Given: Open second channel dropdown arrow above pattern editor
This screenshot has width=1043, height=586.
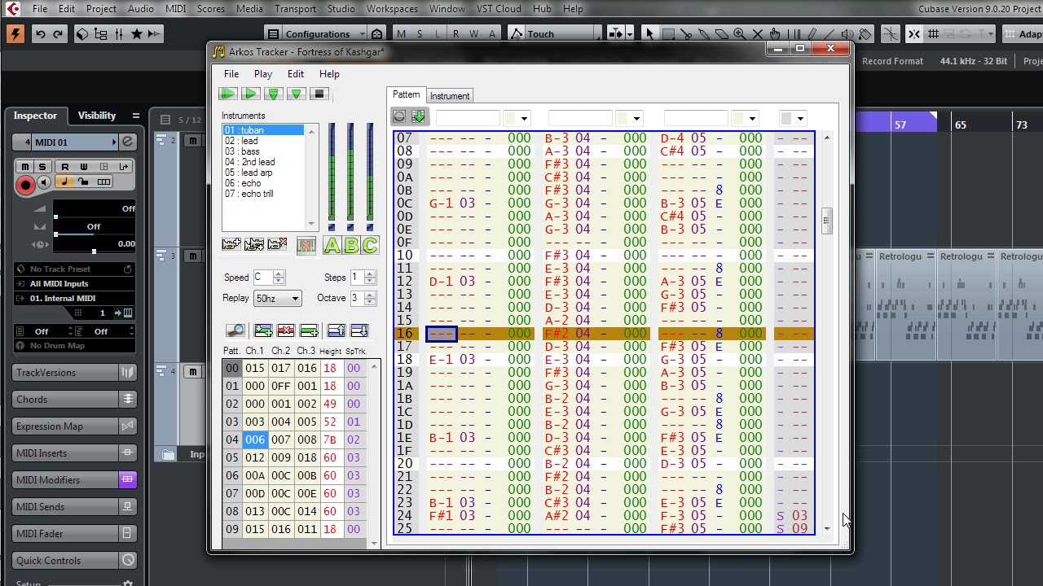Looking at the screenshot, I should pyautogui.click(x=636, y=119).
